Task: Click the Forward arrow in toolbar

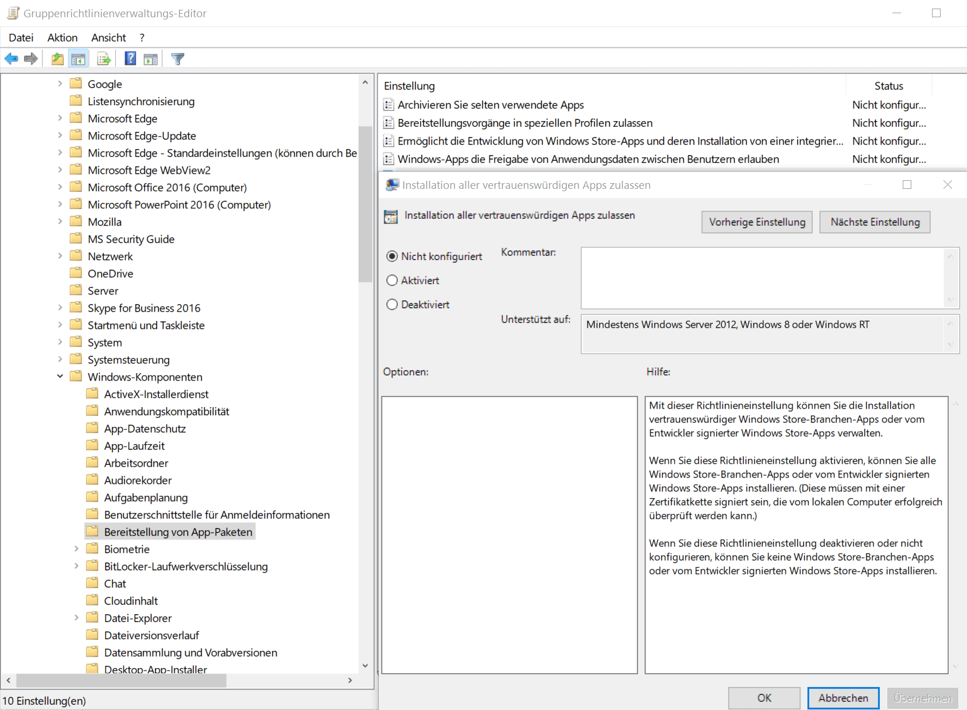Action: tap(31, 59)
